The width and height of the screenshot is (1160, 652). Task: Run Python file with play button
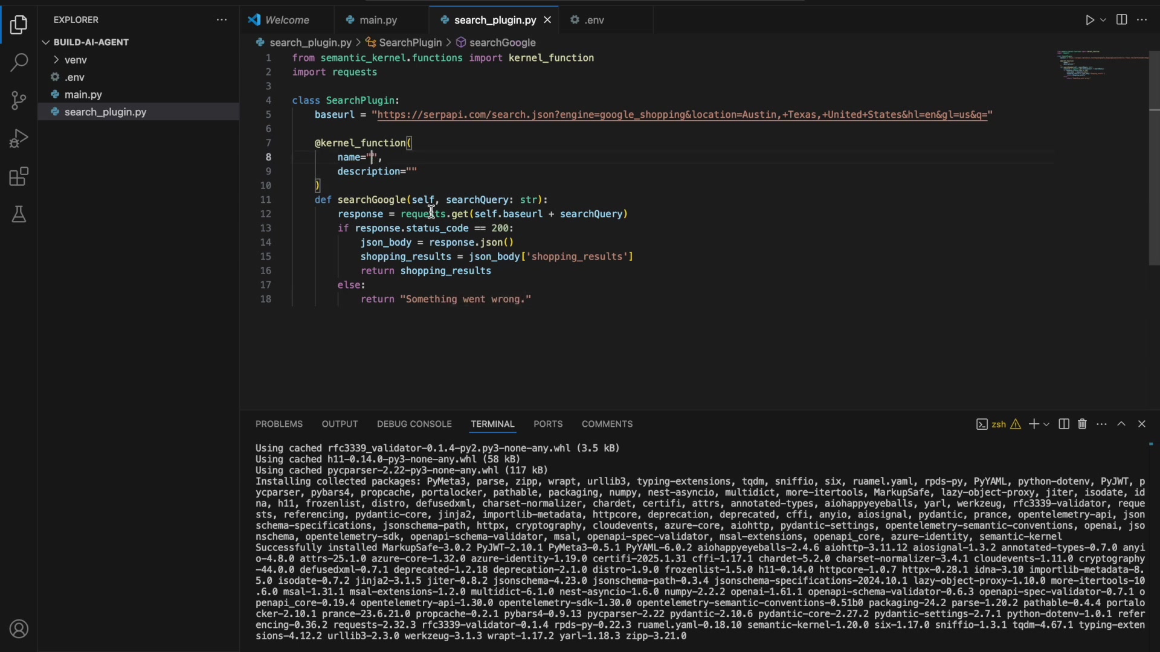click(x=1089, y=20)
